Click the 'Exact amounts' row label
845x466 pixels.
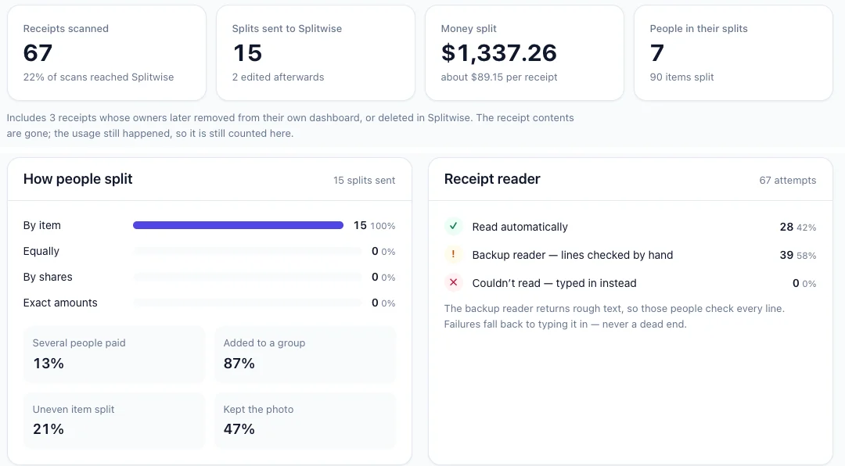point(60,303)
